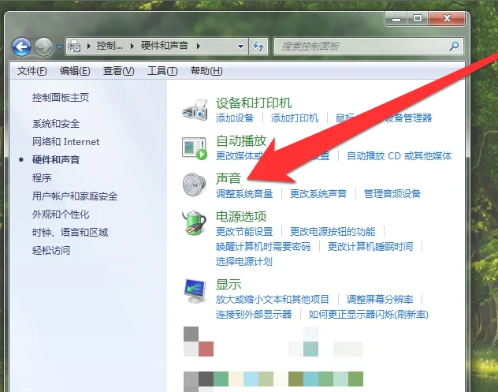
Task: Open the 调整系统音量 link
Action: (x=244, y=193)
